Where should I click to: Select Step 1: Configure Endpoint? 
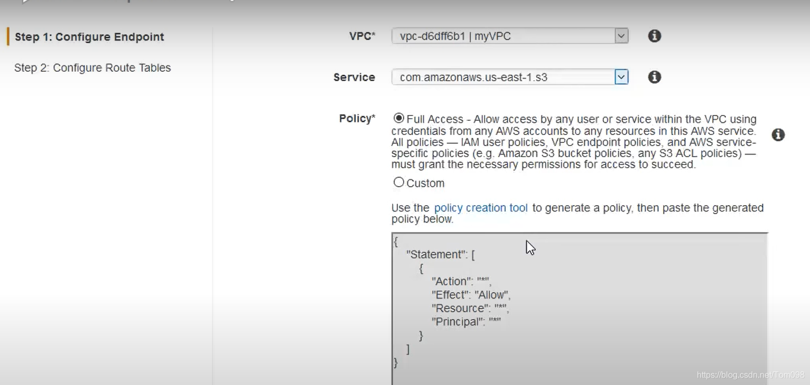pos(89,37)
